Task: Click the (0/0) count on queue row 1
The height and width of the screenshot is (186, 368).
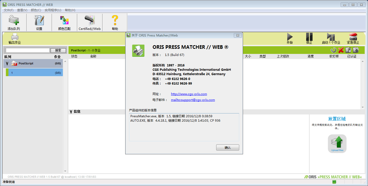Action: pos(58,73)
